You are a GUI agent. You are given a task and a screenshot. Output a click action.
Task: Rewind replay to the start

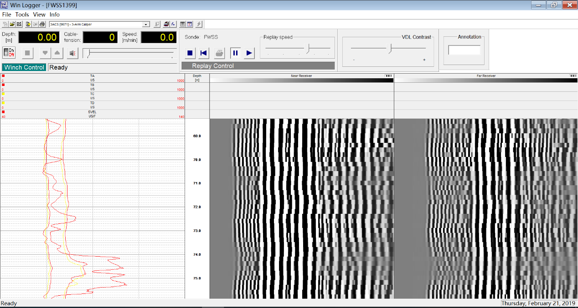tap(204, 53)
